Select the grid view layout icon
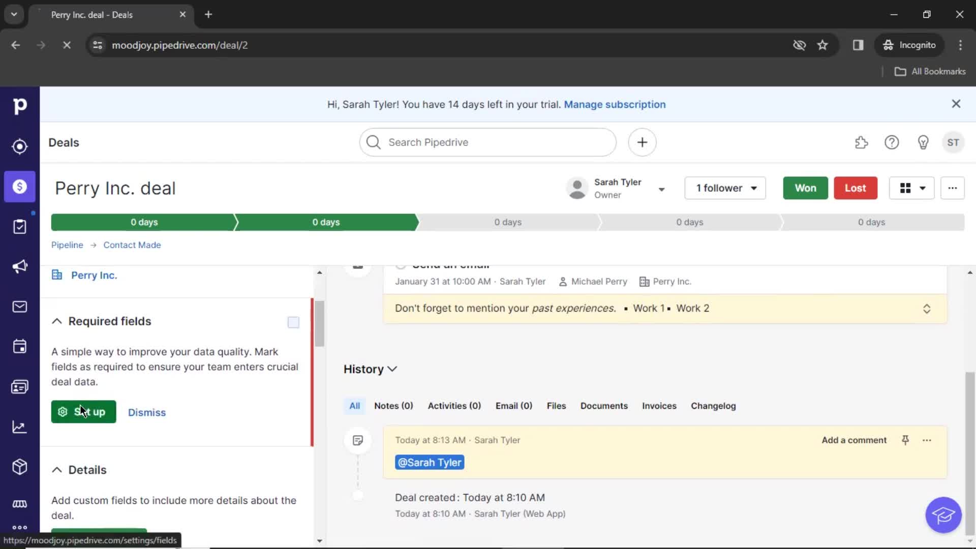 [x=905, y=189]
